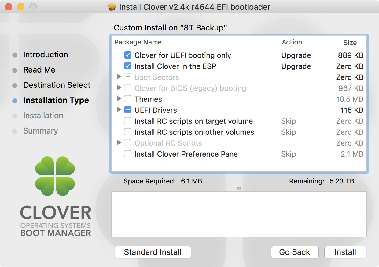Screen dimensions: 379x267
Task: Click the Go Back button
Action: click(295, 252)
